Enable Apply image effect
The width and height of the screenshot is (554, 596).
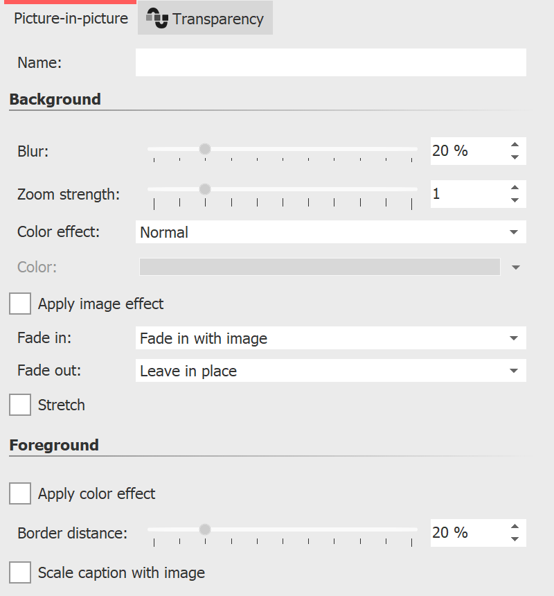tap(19, 303)
